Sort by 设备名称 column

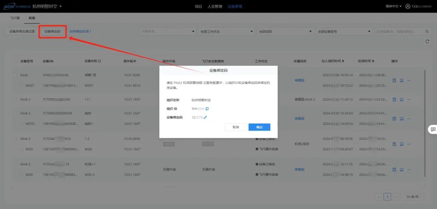click(100, 61)
